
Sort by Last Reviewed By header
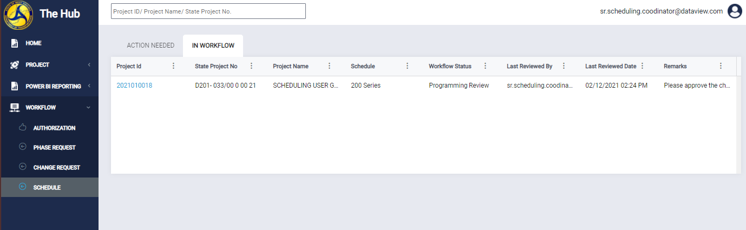pyautogui.click(x=529, y=67)
